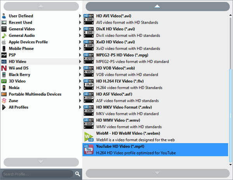Screen dimensions: 233x180
Task: Select HD WMV Video (*.wmv) profile
Action: coord(155,123)
